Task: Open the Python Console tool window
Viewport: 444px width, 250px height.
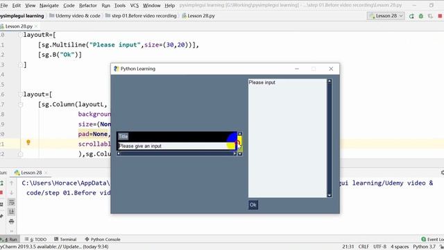Action: click(x=103, y=240)
